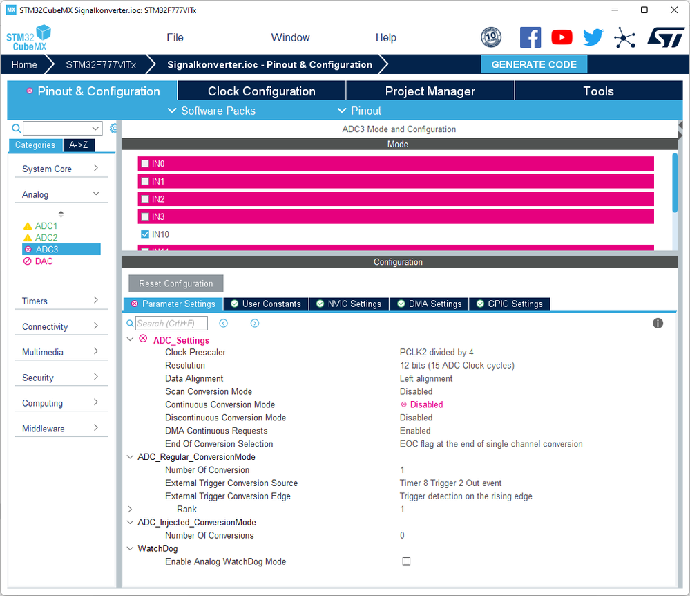Screen dimensions: 690x596
Task: Enable the IN0 channel checkbox
Action: coord(145,164)
